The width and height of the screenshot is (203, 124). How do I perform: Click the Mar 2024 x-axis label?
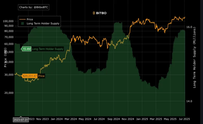point(71,119)
